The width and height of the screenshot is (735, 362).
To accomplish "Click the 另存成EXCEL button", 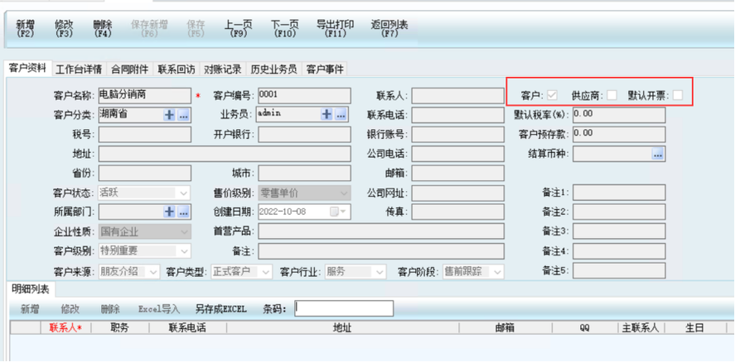I will 220,309.
